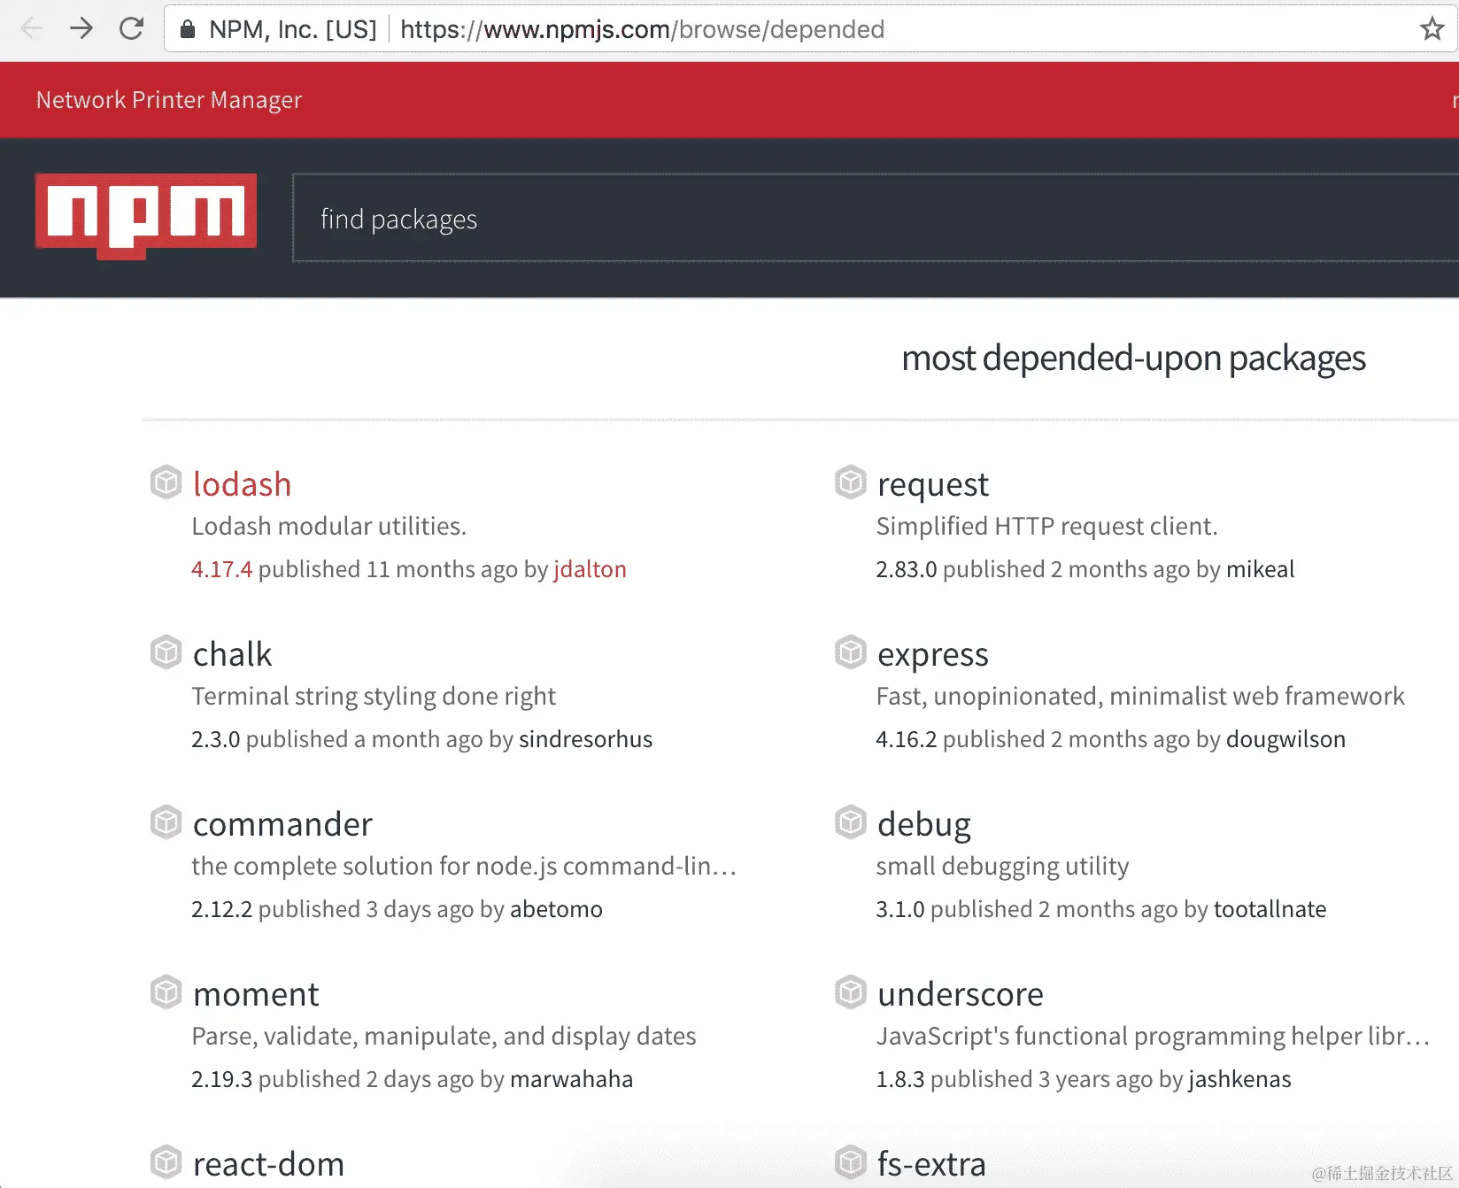View author abetomo's profile

(556, 909)
